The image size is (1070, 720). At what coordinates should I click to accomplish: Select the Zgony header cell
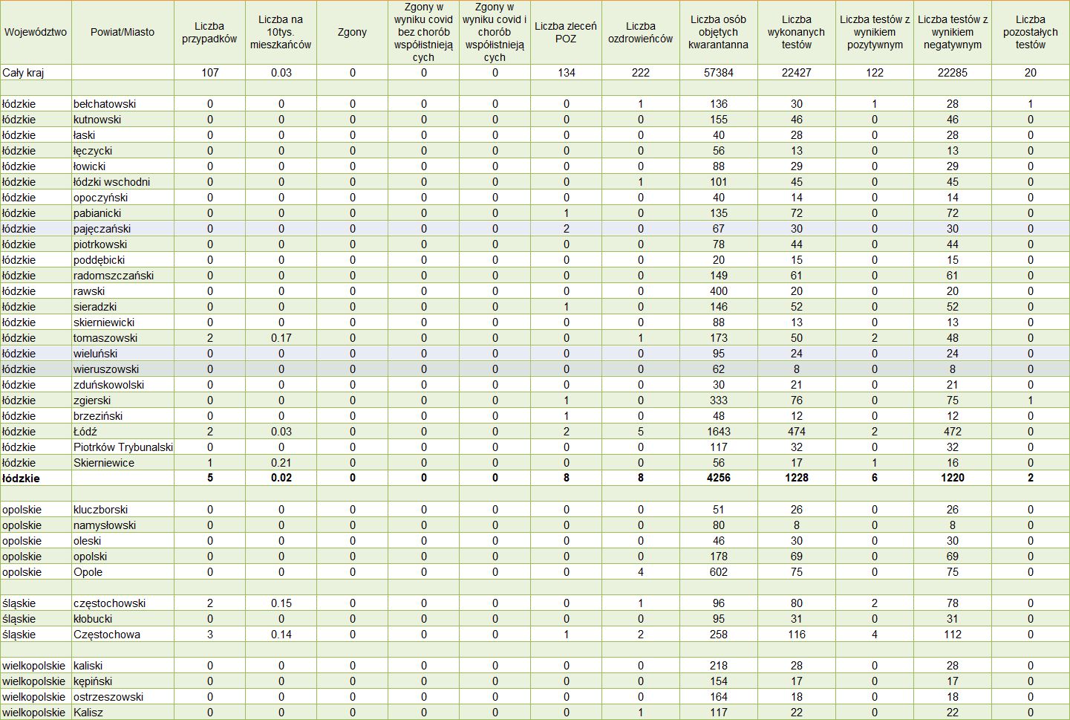352,32
